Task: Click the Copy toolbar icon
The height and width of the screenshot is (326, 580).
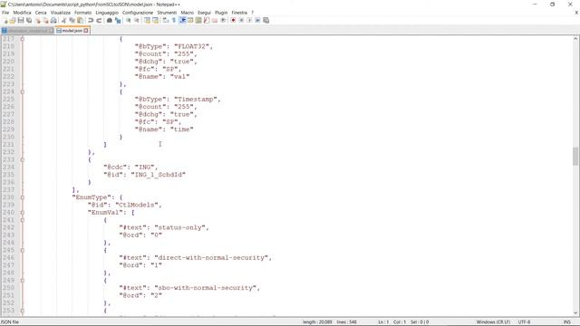Action: pyautogui.click(x=72, y=20)
